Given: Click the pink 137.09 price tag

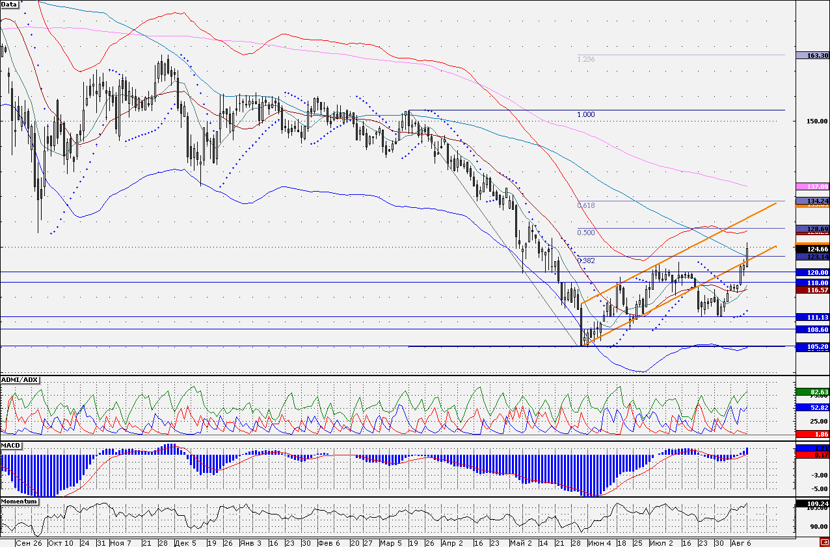Looking at the screenshot, I should point(812,186).
